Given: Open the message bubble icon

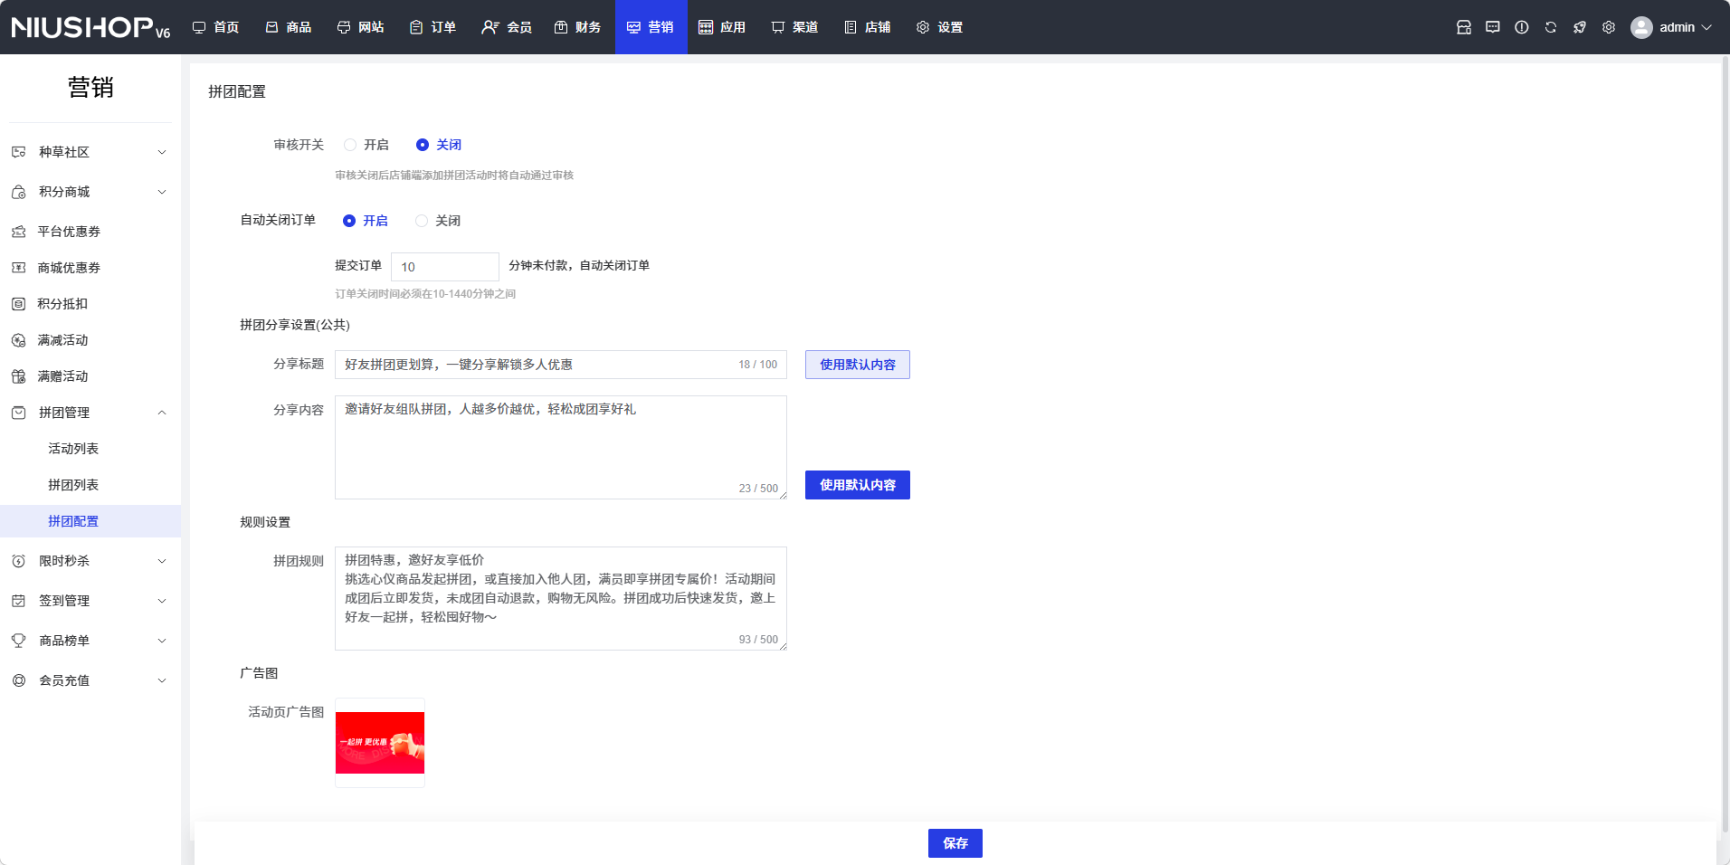Looking at the screenshot, I should [x=1492, y=27].
